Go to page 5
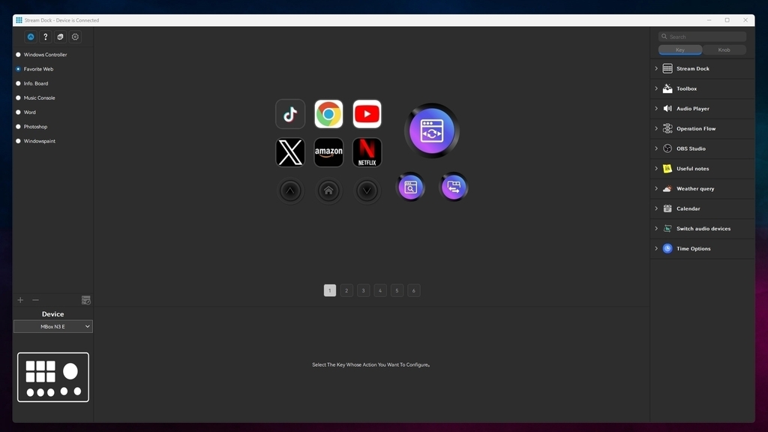The height and width of the screenshot is (432, 768). (x=397, y=290)
